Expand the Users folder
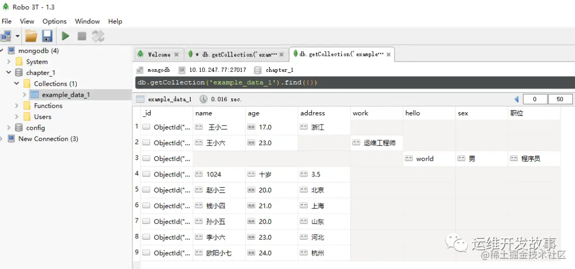The height and width of the screenshot is (269, 575). click(17, 116)
